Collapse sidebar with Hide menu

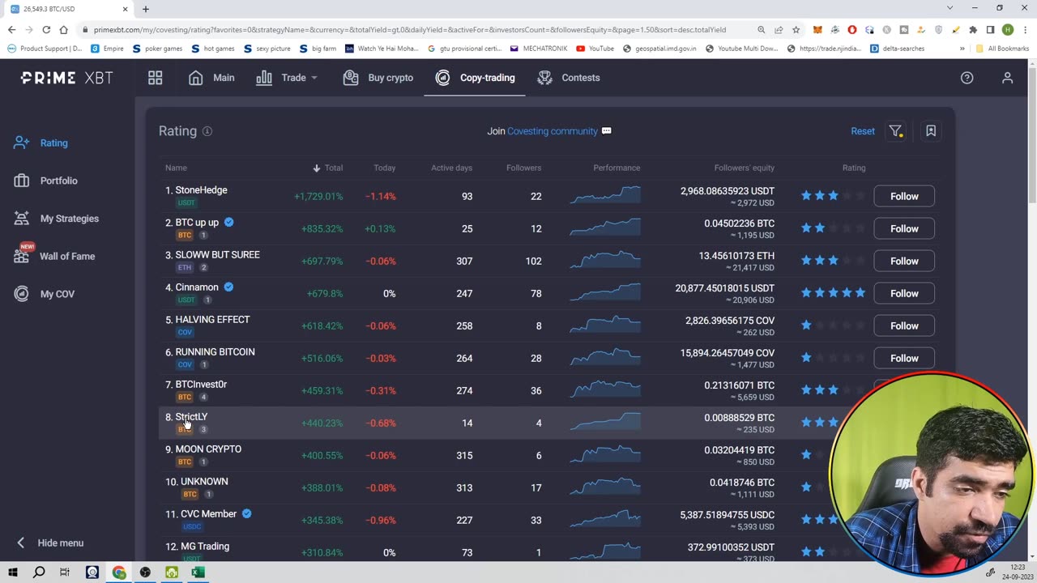(x=51, y=543)
